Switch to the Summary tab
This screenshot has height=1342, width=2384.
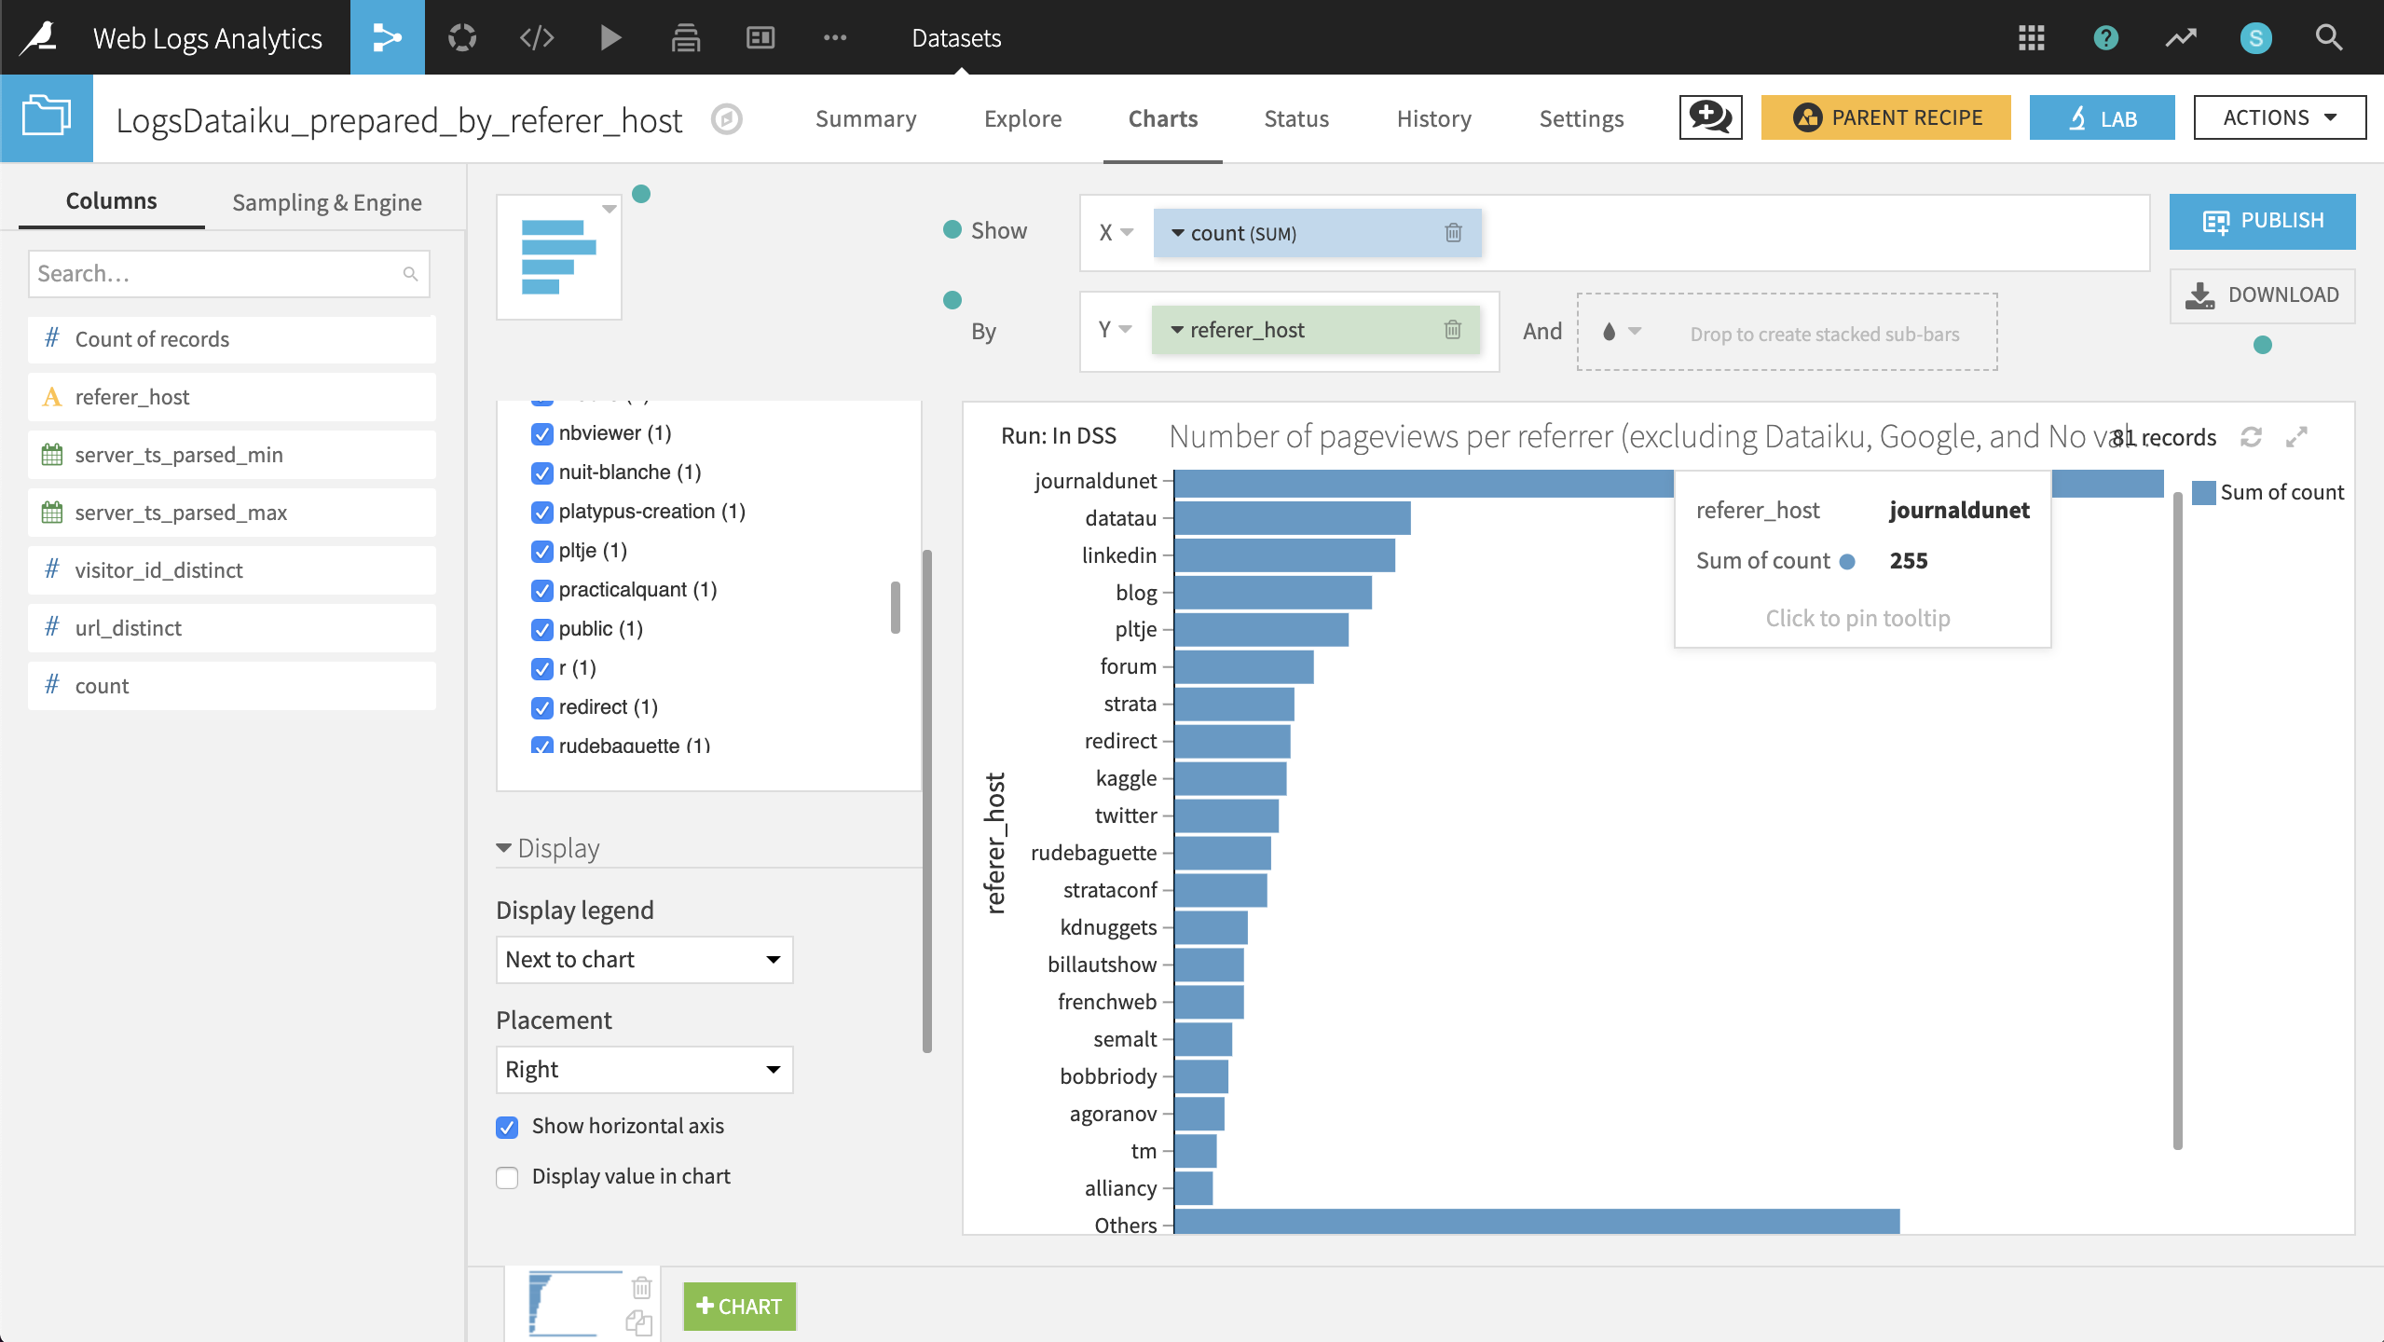tap(865, 118)
